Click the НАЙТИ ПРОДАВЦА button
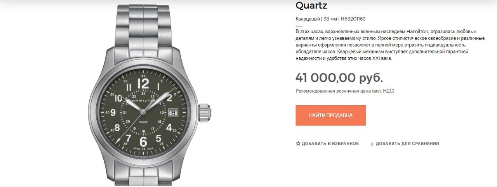 [330, 115]
